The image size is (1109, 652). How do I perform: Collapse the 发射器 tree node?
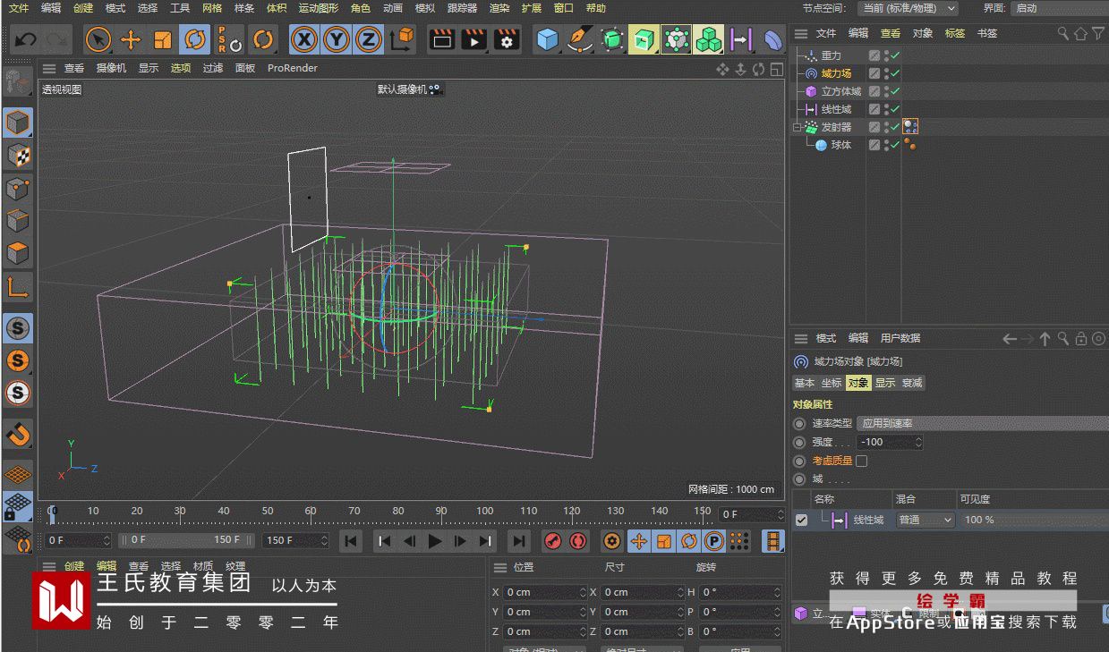[797, 127]
